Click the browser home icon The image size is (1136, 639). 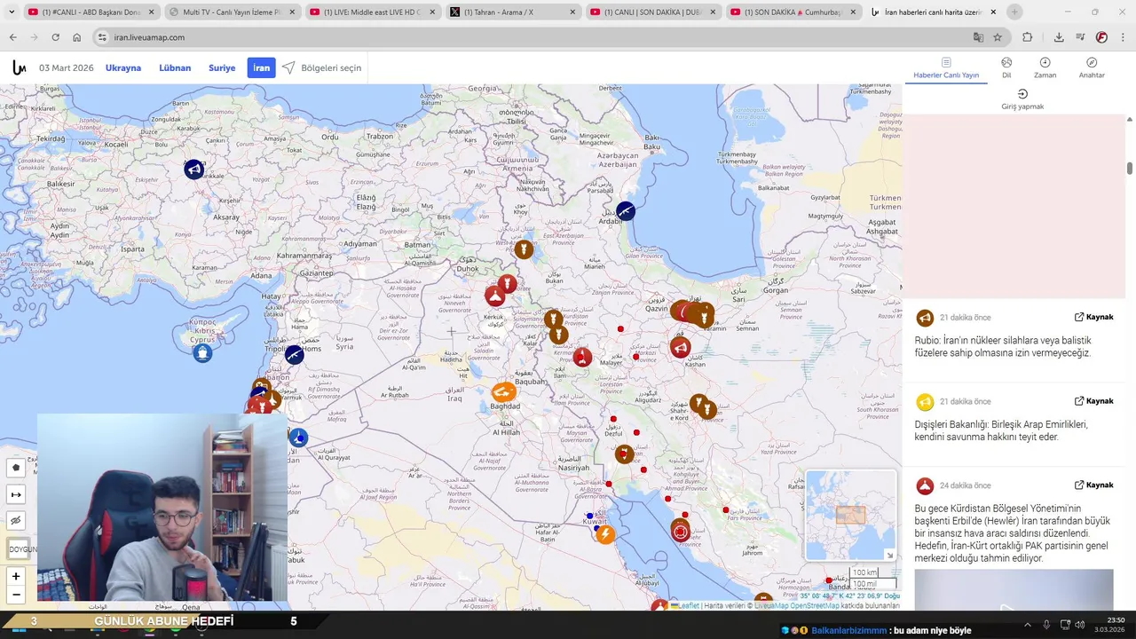(77, 37)
